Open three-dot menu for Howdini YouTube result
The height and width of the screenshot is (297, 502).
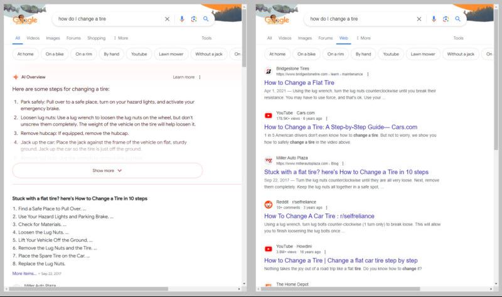tap(325, 252)
